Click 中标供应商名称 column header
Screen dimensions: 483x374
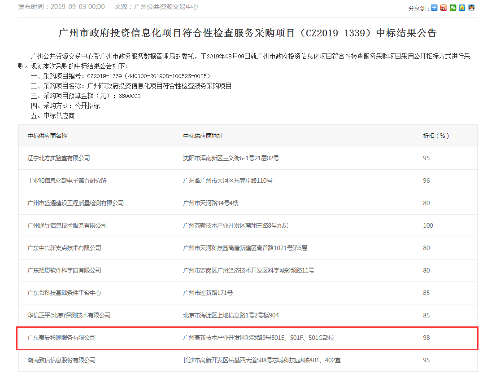pyautogui.click(x=48, y=136)
